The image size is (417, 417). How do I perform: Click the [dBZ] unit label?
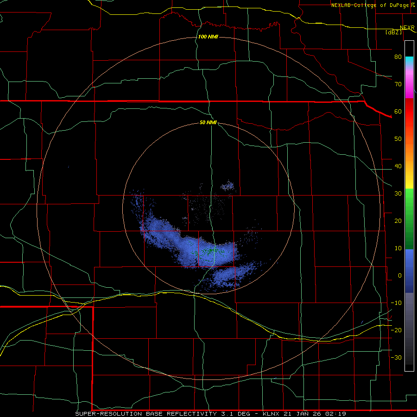(x=393, y=32)
